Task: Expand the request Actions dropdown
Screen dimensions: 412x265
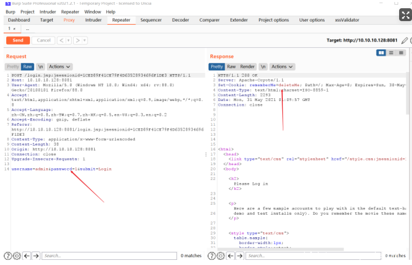Action: [x=60, y=66]
